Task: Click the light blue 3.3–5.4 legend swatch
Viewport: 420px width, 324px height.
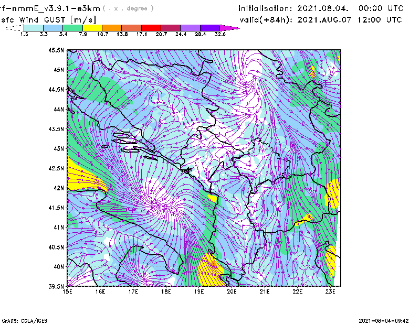Action: (53, 28)
